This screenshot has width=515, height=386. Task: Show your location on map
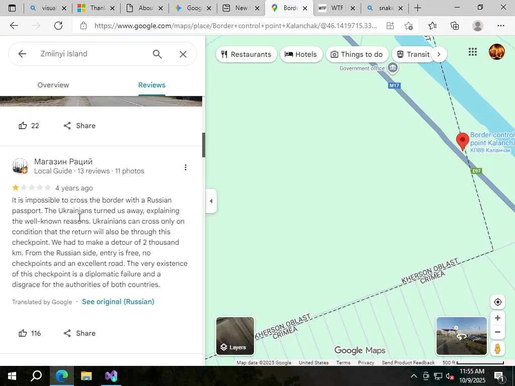coord(497,302)
